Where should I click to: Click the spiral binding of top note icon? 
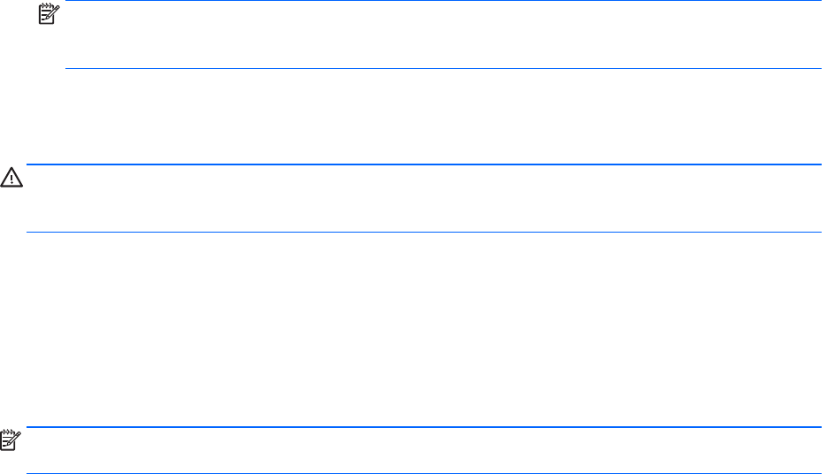(x=47, y=5)
